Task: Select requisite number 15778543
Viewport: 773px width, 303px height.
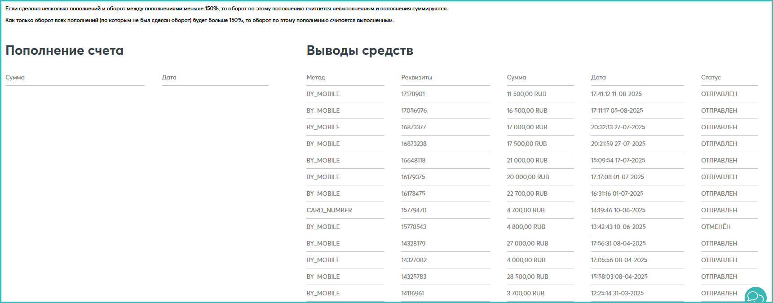Action: (x=414, y=227)
